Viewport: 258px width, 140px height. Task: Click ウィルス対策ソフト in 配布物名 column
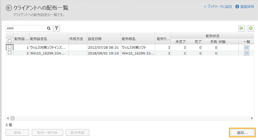click(134, 48)
